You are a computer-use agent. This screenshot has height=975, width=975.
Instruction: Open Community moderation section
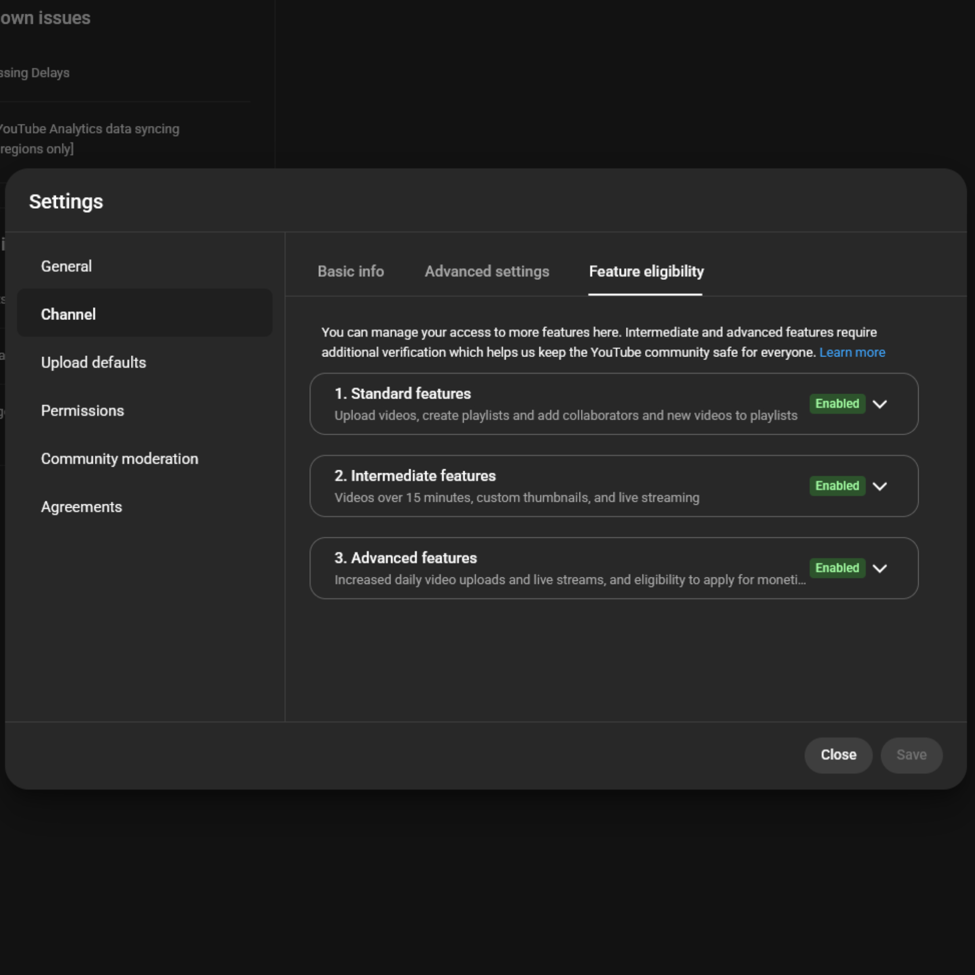[x=119, y=459]
